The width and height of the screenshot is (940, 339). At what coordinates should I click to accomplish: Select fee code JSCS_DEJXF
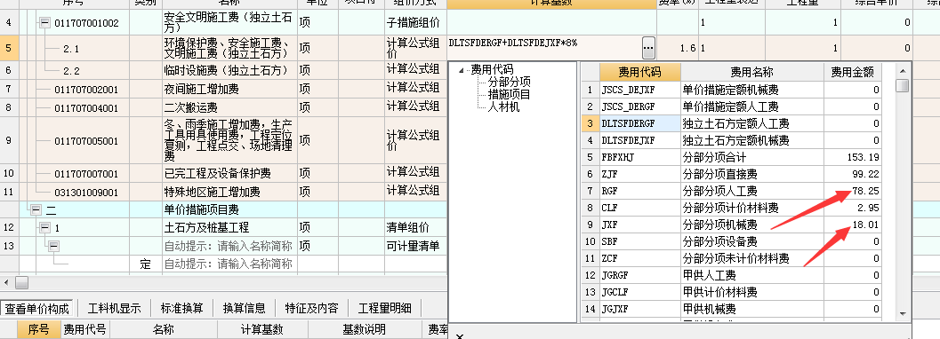coord(639,91)
